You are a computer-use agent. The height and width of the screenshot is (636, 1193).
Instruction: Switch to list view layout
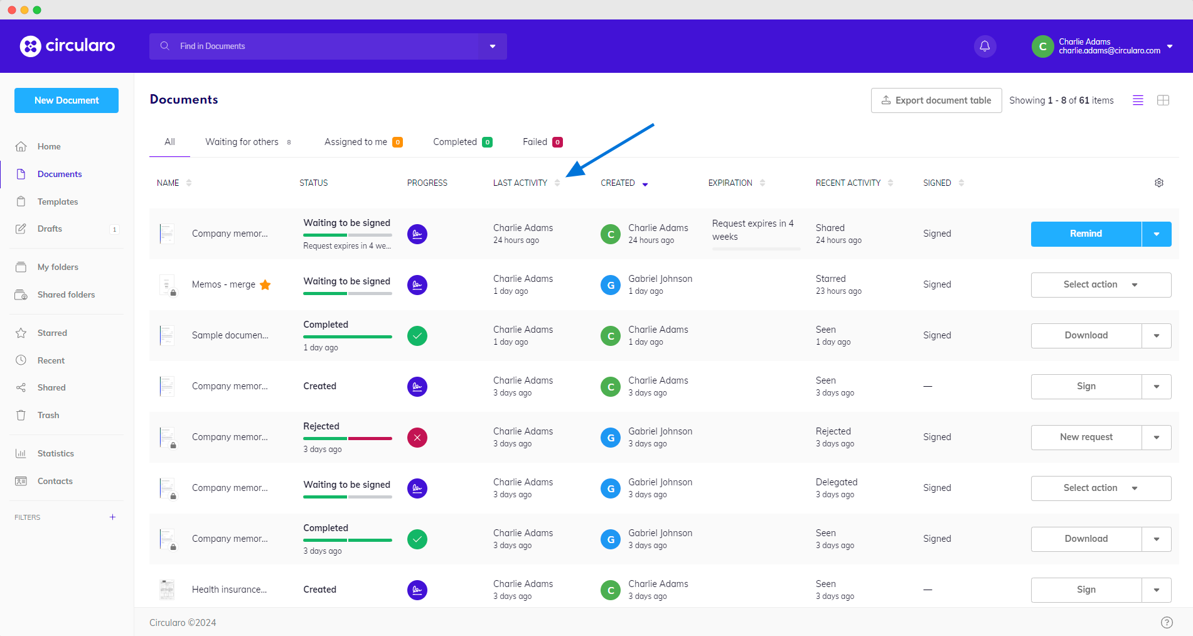point(1138,100)
